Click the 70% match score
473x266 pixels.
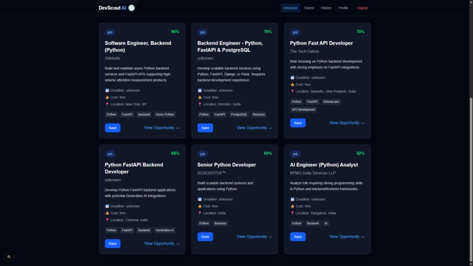[360, 32]
